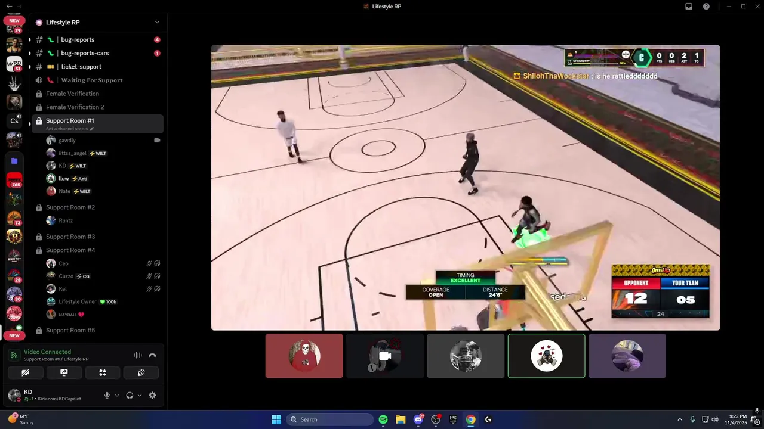
Task: Select Support Room #4 channel
Action: 97,250
